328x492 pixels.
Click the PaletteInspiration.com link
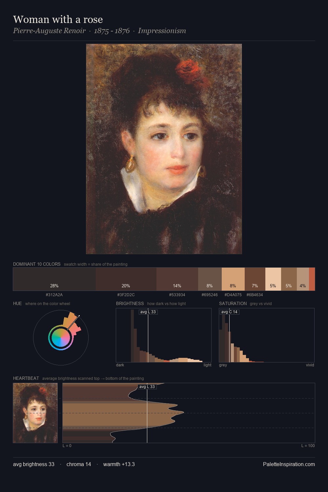[x=289, y=464]
